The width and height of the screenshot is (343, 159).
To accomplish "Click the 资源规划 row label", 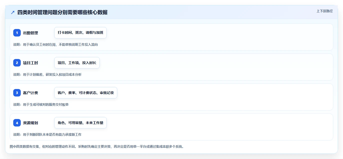I will (x=30, y=123).
